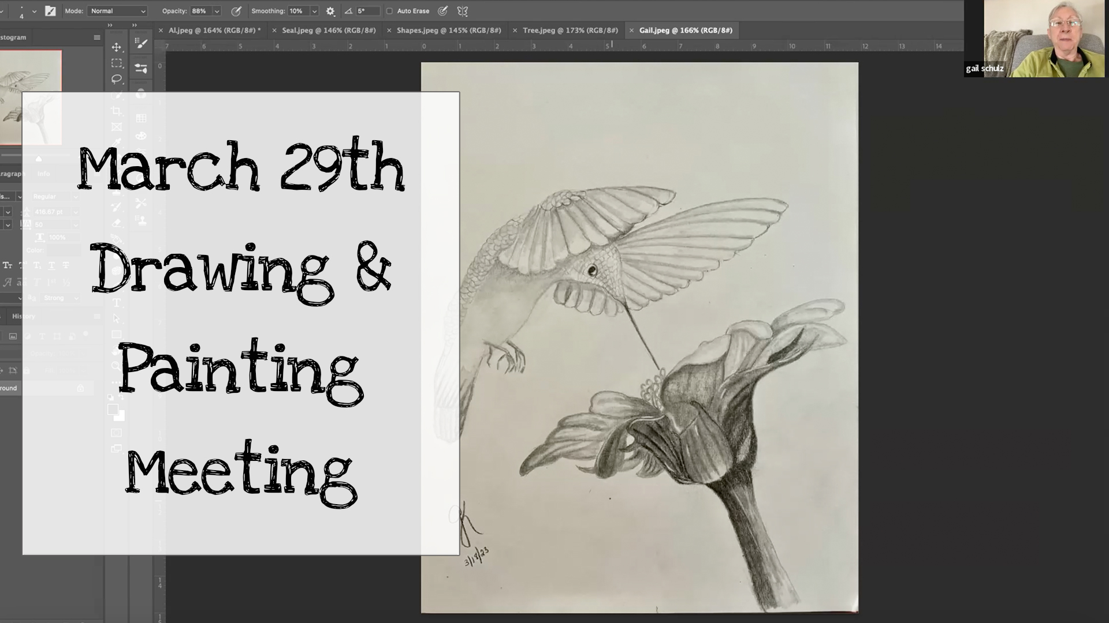Open the brush preset picker dropdown
Viewport: 1109px width, 623px height.
[x=34, y=11]
